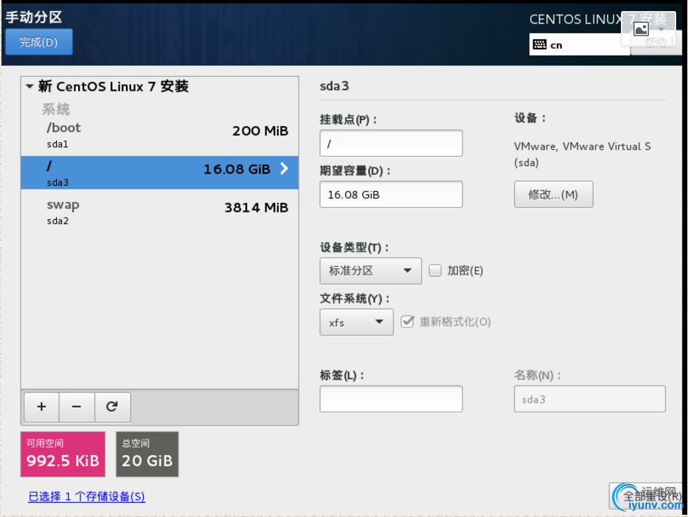
Task: Click the arrow on the sda3 row
Action: point(285,169)
